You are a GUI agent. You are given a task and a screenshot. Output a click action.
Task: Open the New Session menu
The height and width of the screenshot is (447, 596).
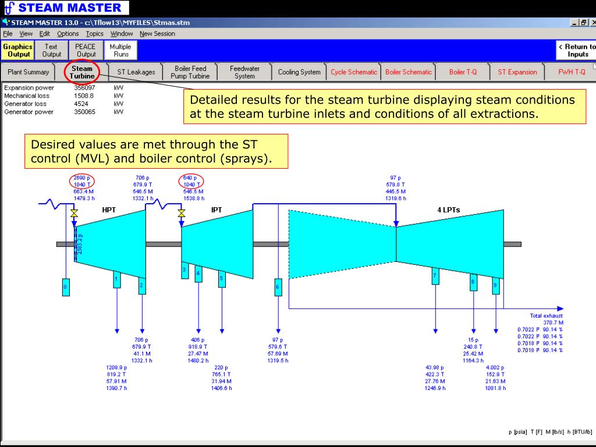point(157,33)
